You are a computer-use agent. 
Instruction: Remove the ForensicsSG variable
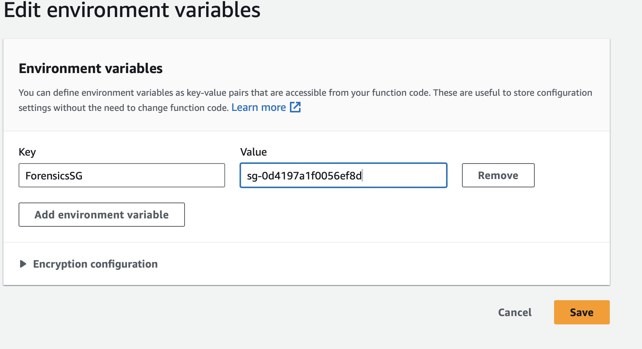click(498, 175)
